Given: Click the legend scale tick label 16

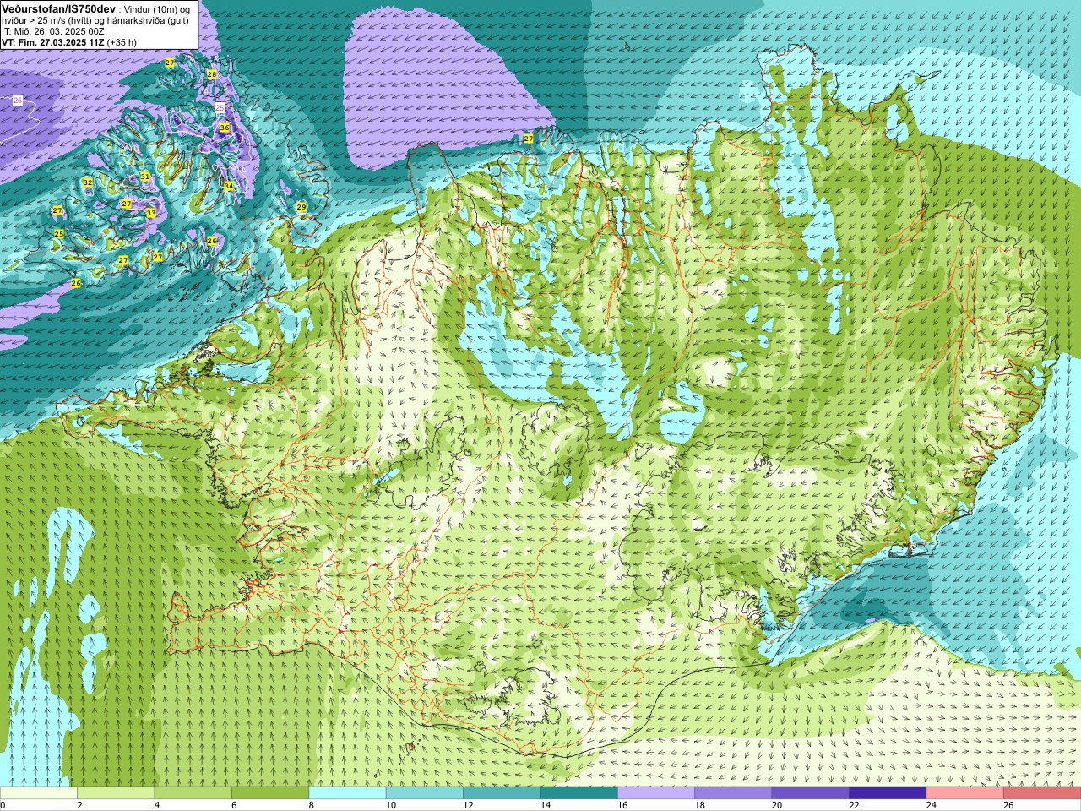Looking at the screenshot, I should tap(622, 805).
